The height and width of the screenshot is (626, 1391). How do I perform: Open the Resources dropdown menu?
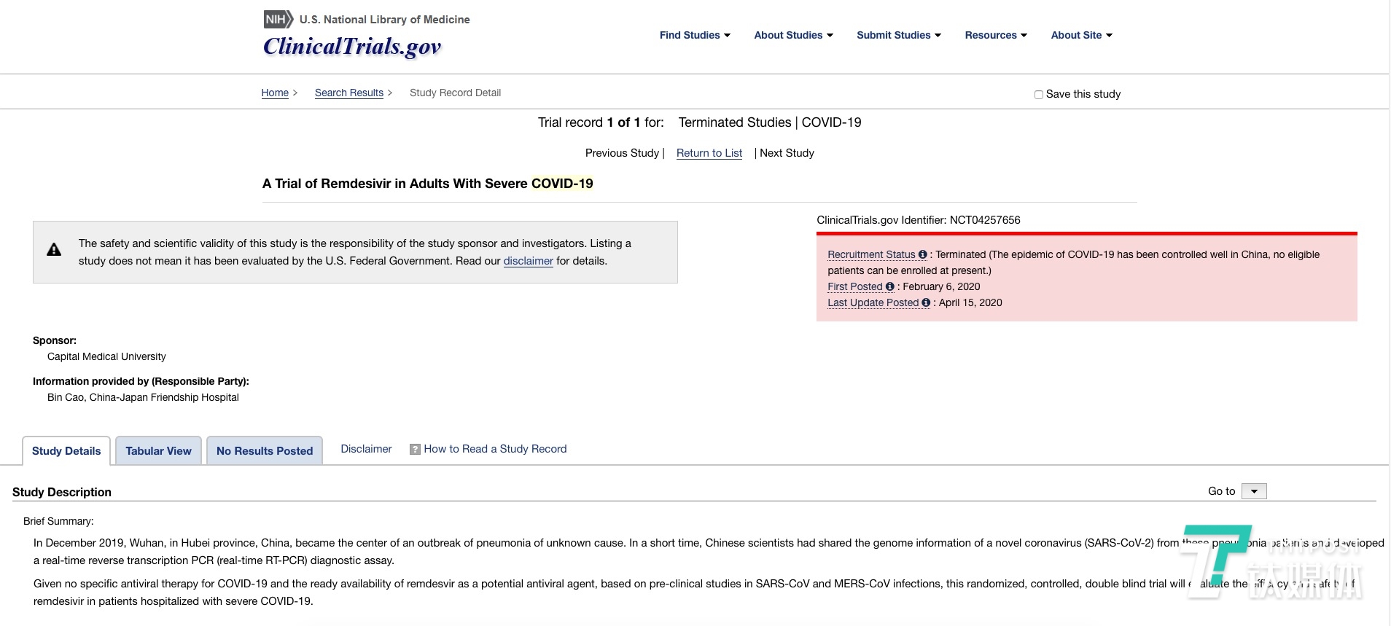995,35
